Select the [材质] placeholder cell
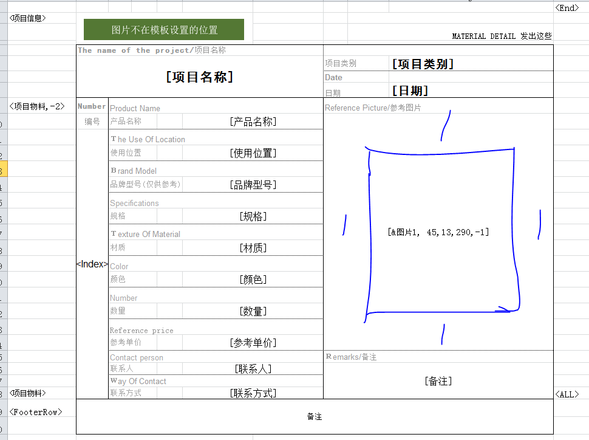This screenshot has width=589, height=440. (253, 248)
